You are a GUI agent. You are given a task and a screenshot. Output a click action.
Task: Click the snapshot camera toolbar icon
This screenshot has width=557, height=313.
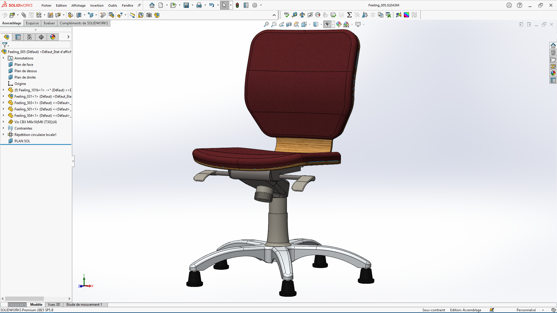(149, 15)
